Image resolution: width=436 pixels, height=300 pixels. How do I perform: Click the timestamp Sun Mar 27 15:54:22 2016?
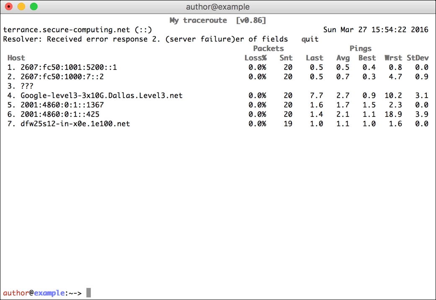pyautogui.click(x=376, y=30)
